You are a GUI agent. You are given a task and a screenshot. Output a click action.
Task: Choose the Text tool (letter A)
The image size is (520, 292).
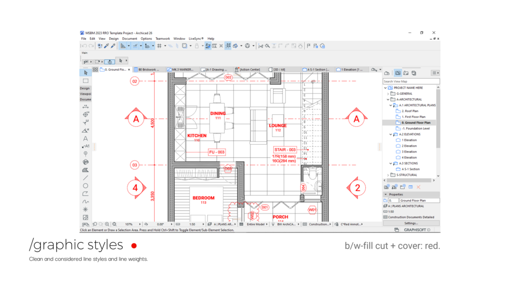coord(85,139)
